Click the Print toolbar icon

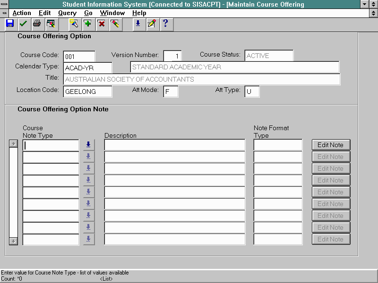pos(37,24)
